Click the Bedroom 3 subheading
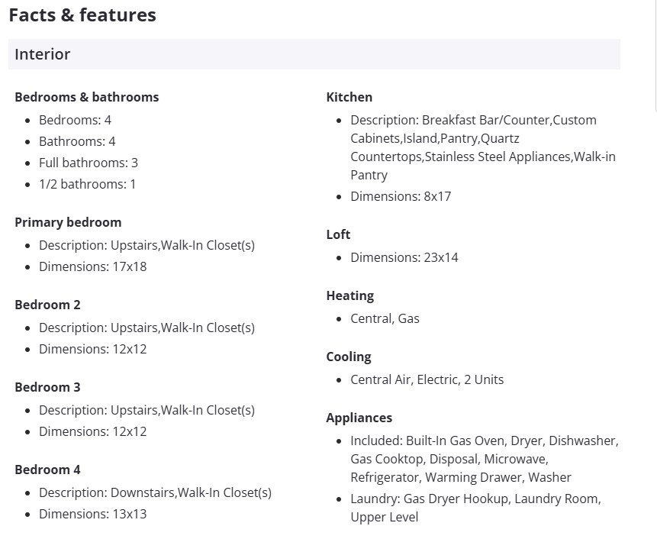 47,387
